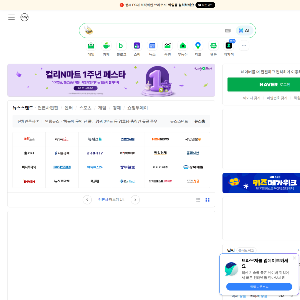The height and width of the screenshot is (300, 300).
Task: Select the 경제 tab
Action: 117,108
